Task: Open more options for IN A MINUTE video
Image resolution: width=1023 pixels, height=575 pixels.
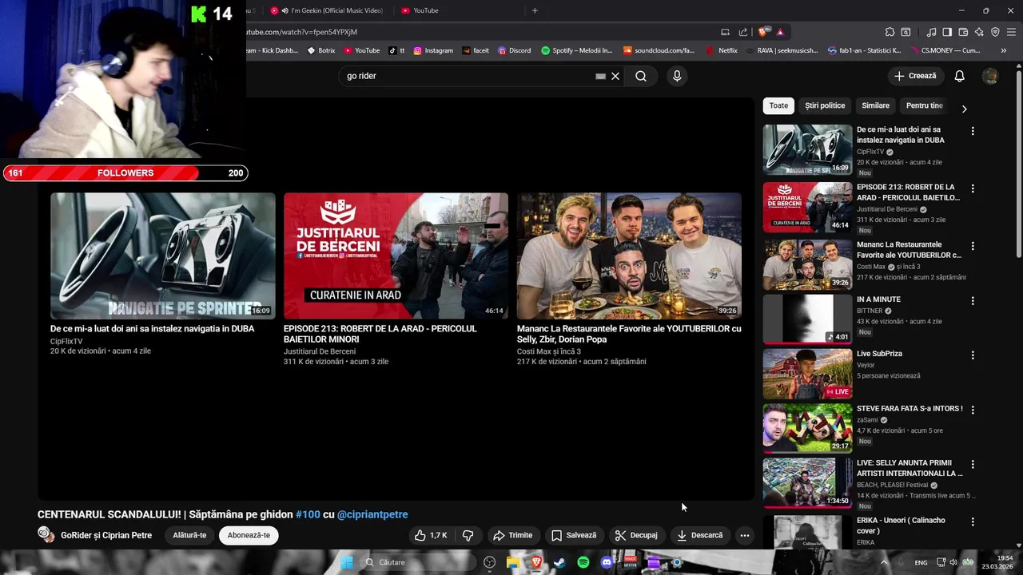Action: (973, 301)
